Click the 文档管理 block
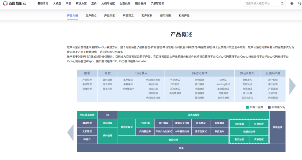 pyautogui.click(x=87, y=131)
